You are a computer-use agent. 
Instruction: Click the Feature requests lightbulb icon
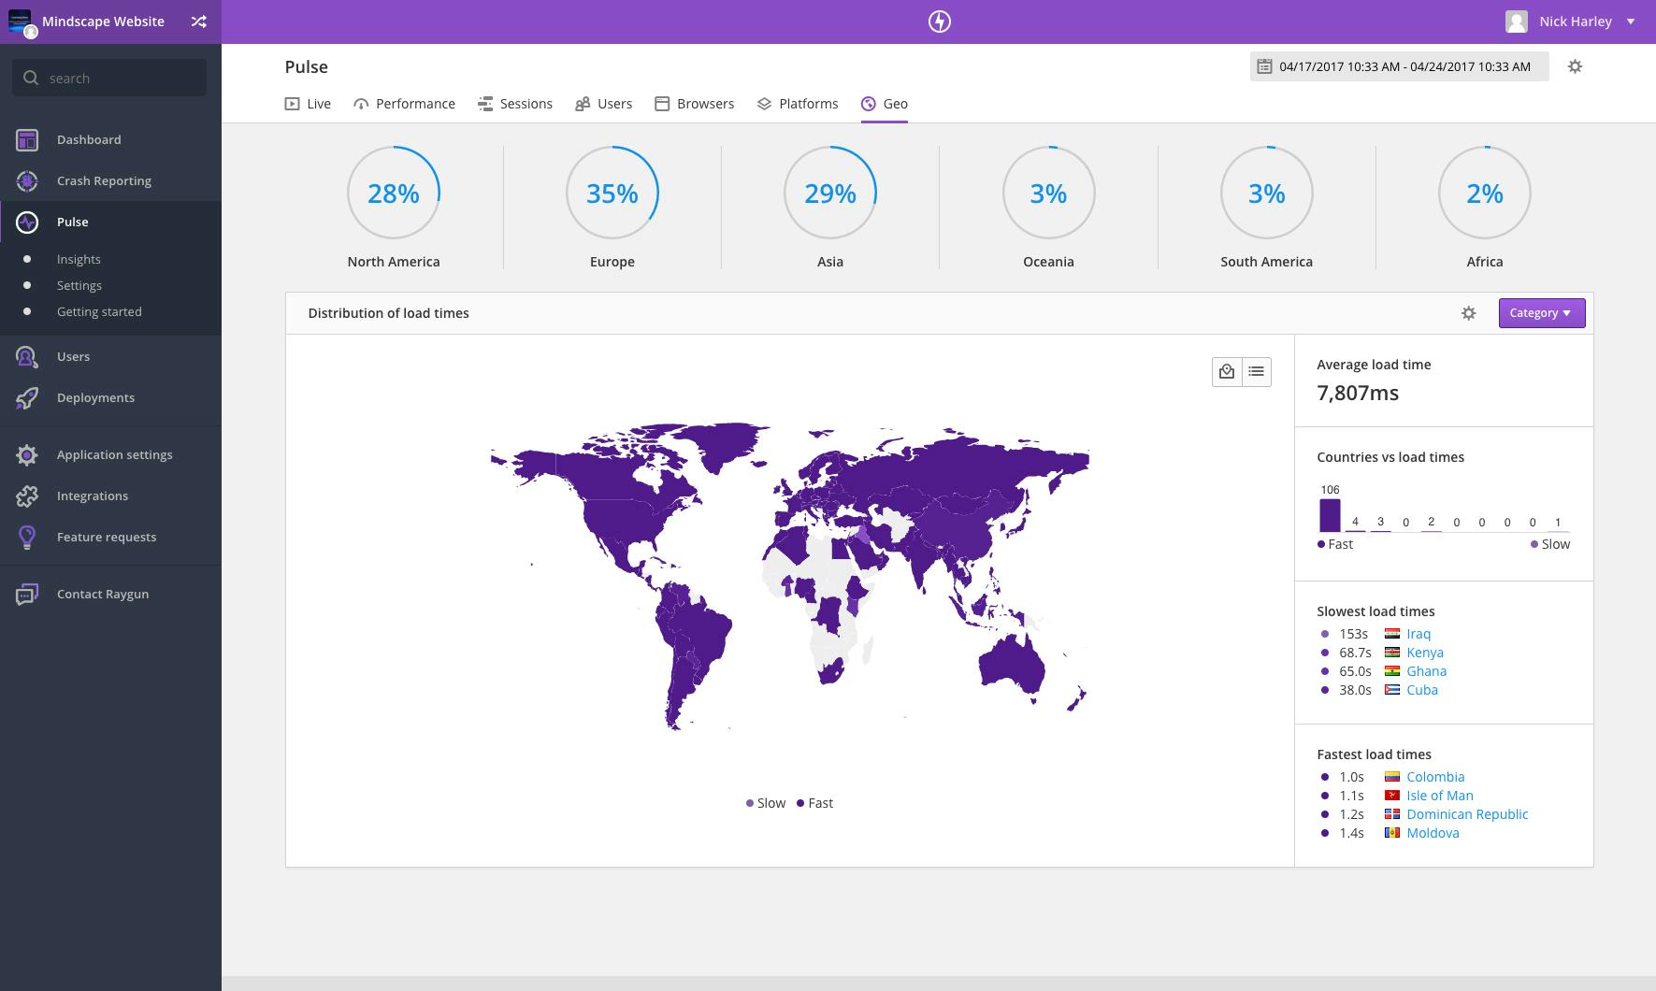coord(27,538)
